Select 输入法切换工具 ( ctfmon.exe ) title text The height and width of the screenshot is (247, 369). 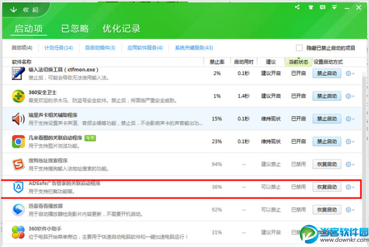(x=63, y=70)
